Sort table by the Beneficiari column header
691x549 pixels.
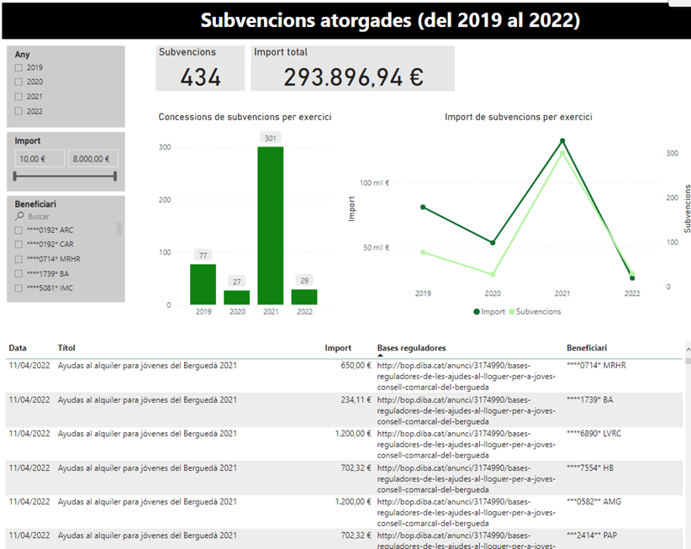point(586,347)
